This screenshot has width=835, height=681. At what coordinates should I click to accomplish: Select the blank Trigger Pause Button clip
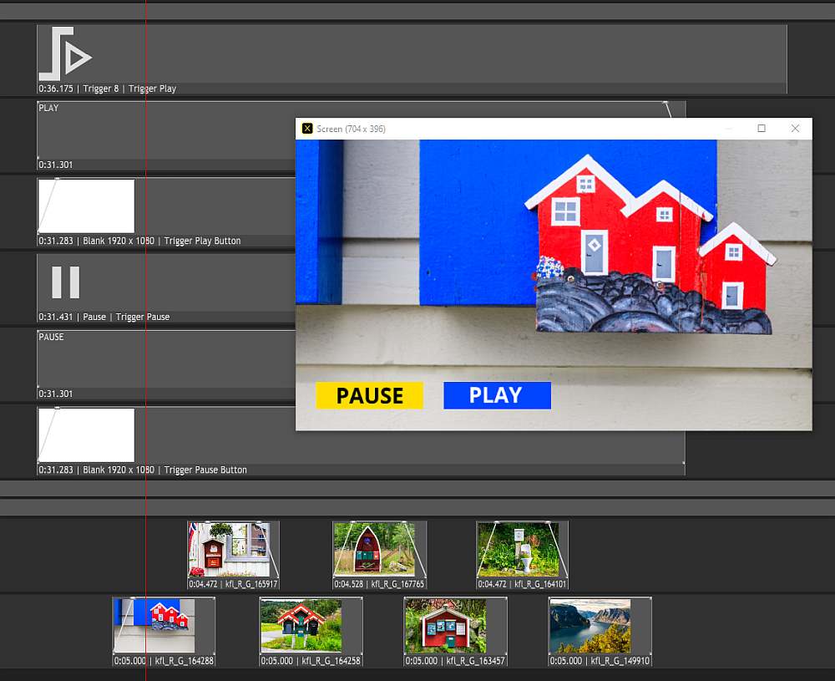coord(87,435)
